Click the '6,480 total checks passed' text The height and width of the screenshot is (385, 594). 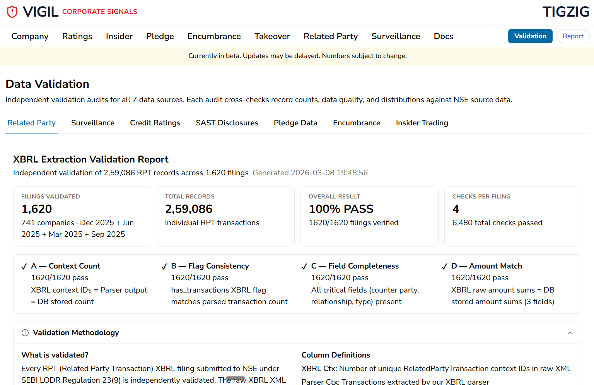[x=497, y=223]
